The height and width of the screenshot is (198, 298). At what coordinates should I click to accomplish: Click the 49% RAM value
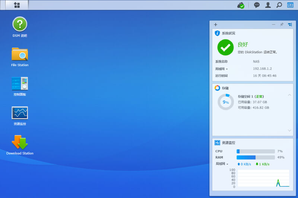coord(281,157)
